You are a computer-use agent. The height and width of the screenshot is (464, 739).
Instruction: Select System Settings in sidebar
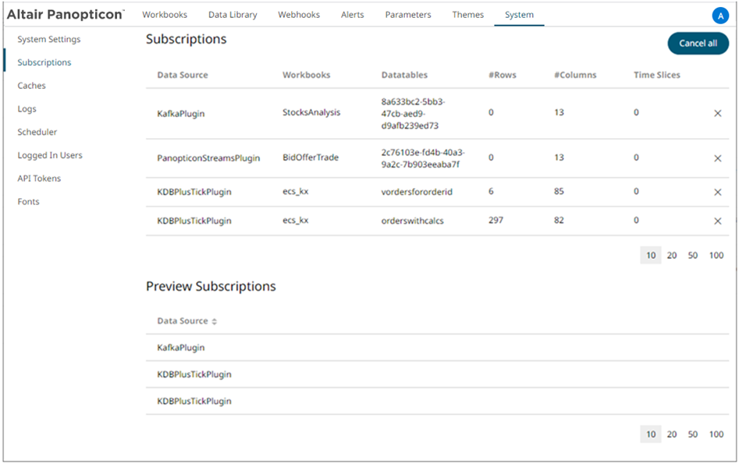[x=49, y=39]
